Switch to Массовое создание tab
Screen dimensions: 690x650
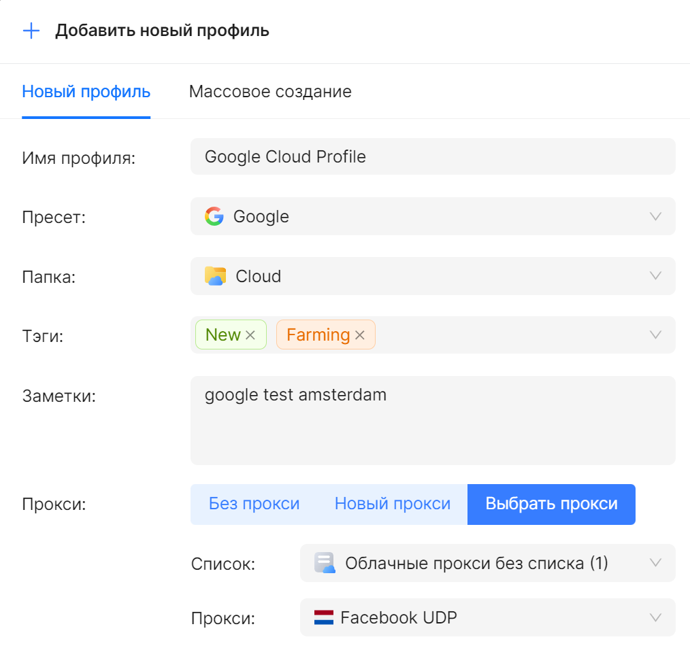coord(270,91)
